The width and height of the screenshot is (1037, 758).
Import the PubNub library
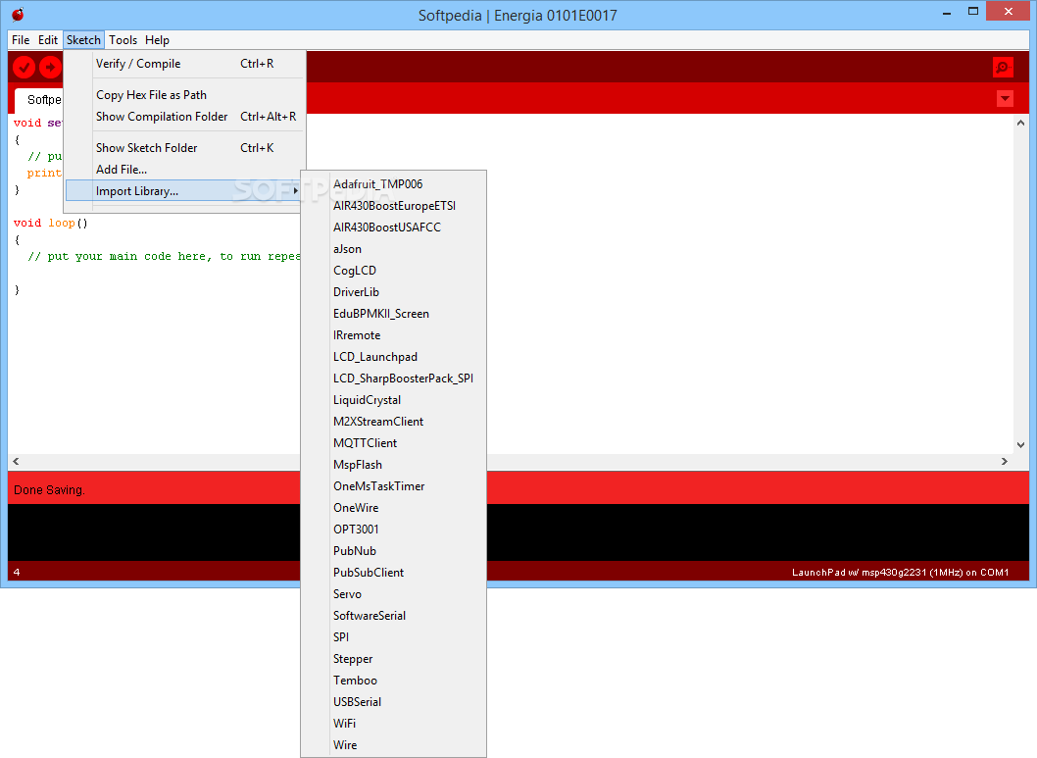393,551
